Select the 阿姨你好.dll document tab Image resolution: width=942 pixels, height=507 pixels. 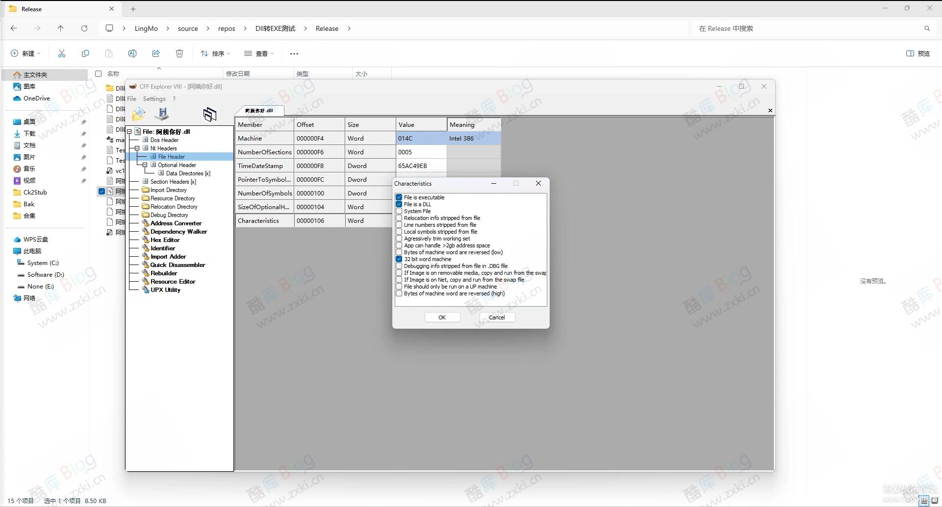click(259, 111)
